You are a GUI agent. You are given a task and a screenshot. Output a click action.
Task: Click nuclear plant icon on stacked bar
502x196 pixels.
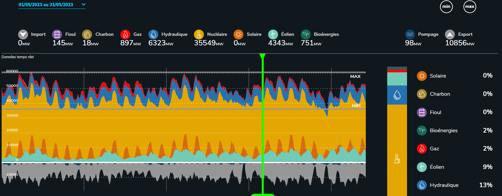coord(397,158)
